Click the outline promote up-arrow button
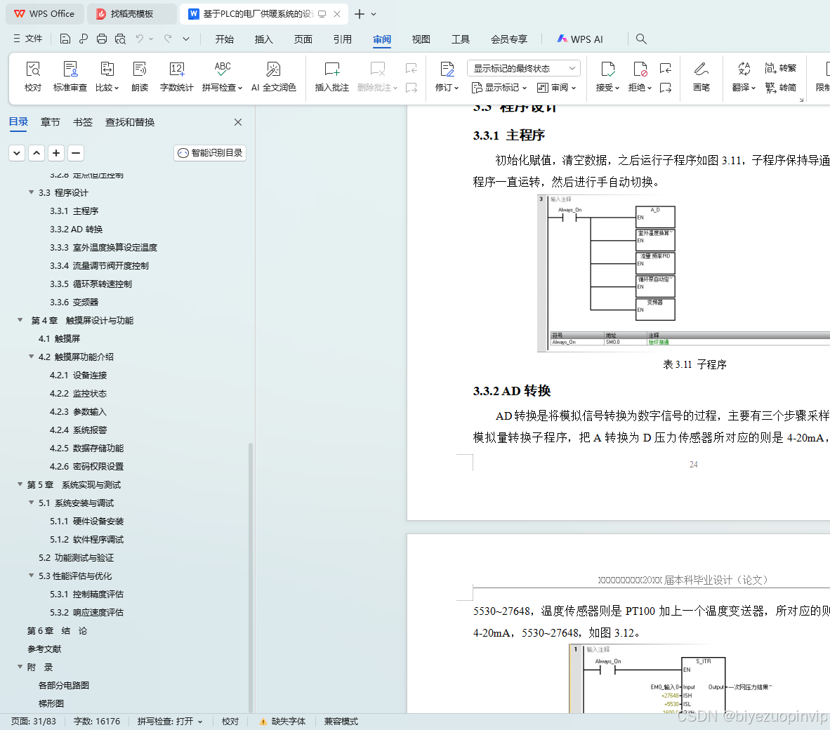This screenshot has width=830, height=730. pos(37,153)
